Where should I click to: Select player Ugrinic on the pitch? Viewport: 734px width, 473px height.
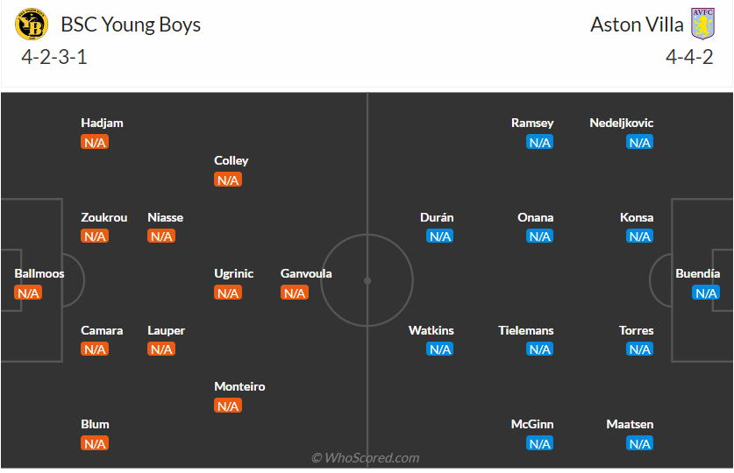point(233,274)
